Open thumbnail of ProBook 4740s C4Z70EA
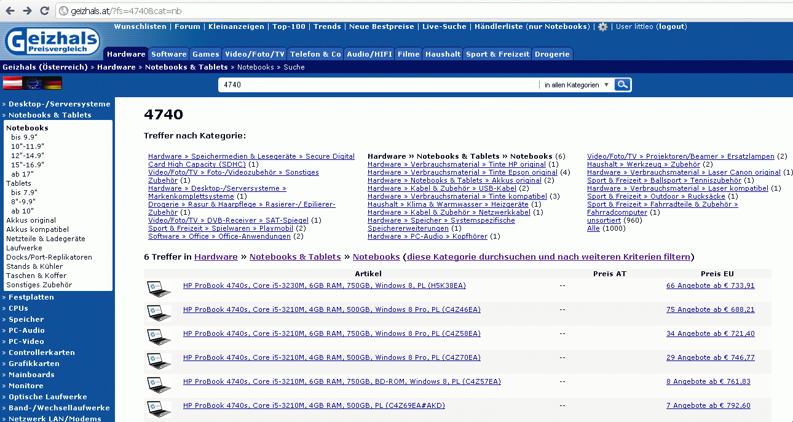 [159, 361]
